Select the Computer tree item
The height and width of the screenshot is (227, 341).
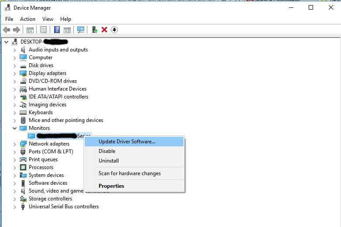pos(41,58)
